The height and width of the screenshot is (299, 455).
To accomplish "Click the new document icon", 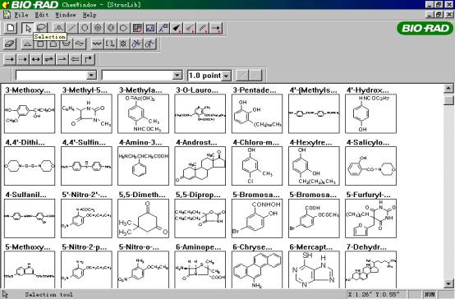I will pyautogui.click(x=11, y=28).
